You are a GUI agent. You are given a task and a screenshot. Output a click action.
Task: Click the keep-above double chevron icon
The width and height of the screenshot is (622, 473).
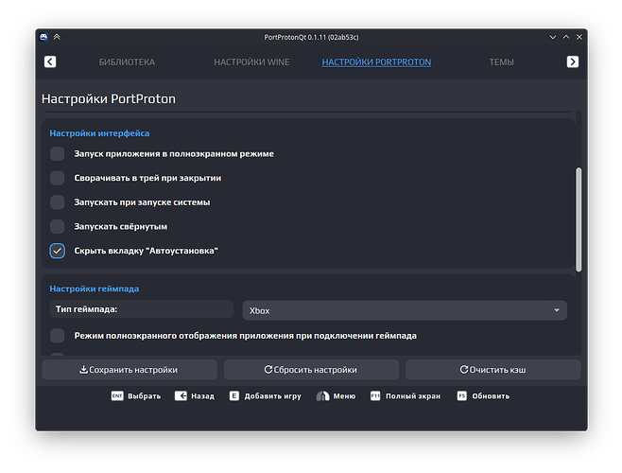[x=57, y=37]
